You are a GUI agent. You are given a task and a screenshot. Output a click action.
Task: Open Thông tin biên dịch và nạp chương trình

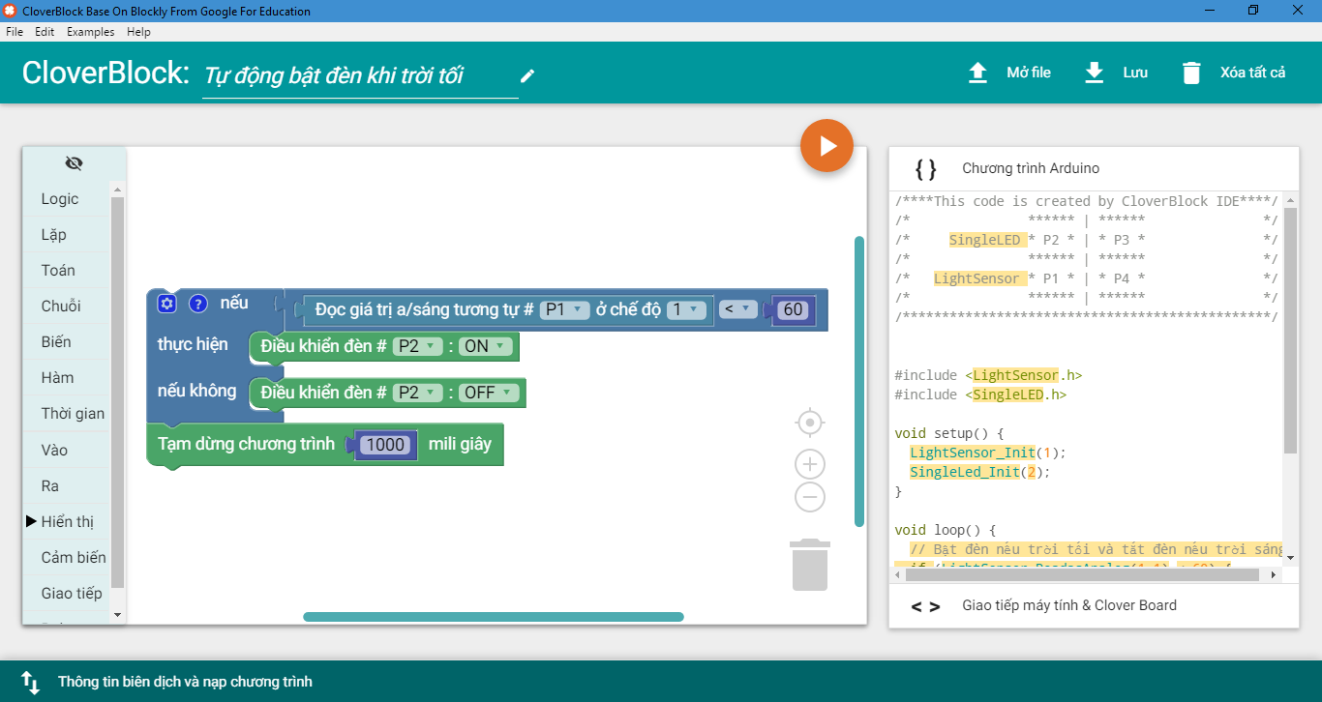click(x=661, y=682)
